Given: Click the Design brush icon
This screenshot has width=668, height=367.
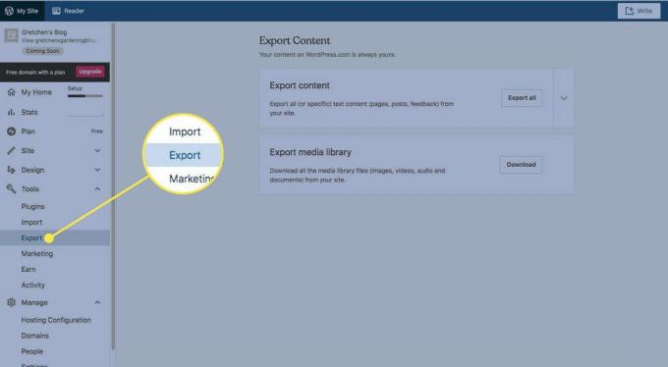Looking at the screenshot, I should point(11,170).
